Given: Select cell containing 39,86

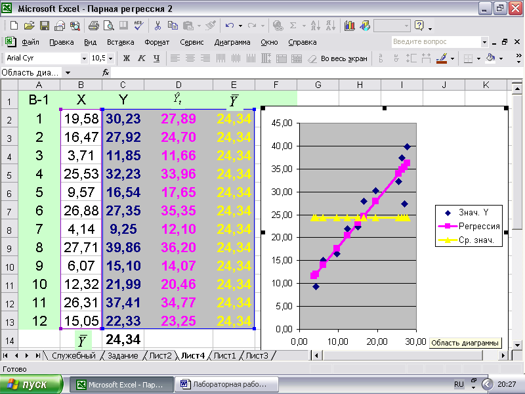Looking at the screenshot, I should click(123, 248).
